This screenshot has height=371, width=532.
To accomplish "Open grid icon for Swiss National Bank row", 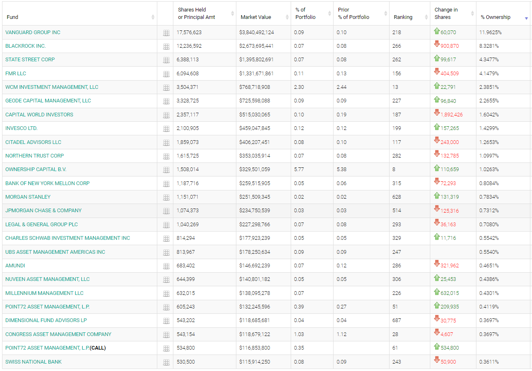I will pyautogui.click(x=166, y=362).
